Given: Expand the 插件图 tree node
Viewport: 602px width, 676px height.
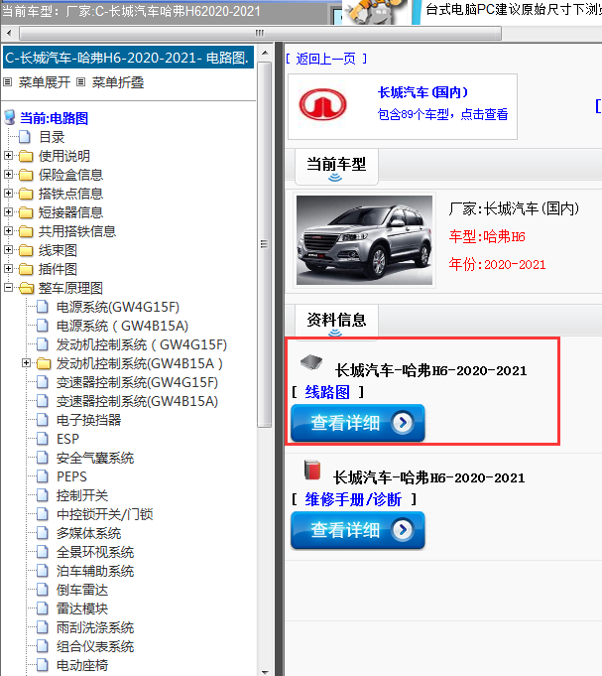Looking at the screenshot, I should (8, 269).
